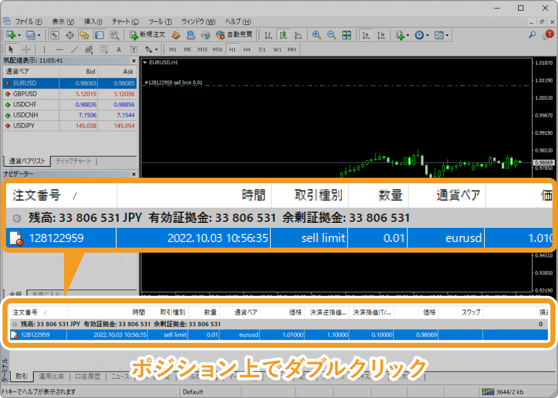This screenshot has width=558, height=398.
Task: Open the ヘルプ (Help) menu
Action: click(238, 22)
